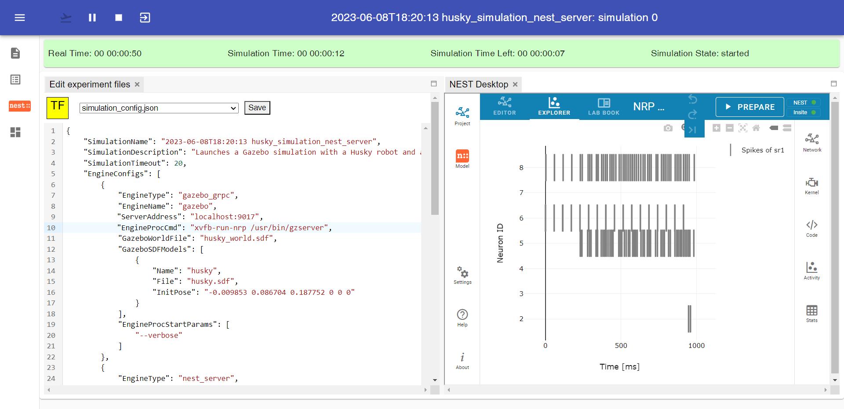This screenshot has height=409, width=844.
Task: Maximize the NEST Desktop panel
Action: [834, 83]
